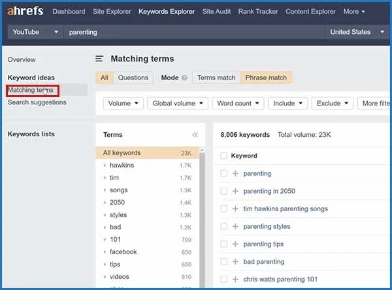
Task: Open the YouTube search engine dropdown
Action: pyautogui.click(x=35, y=32)
